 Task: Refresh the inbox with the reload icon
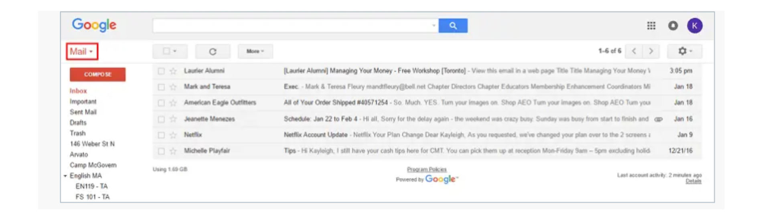click(213, 51)
